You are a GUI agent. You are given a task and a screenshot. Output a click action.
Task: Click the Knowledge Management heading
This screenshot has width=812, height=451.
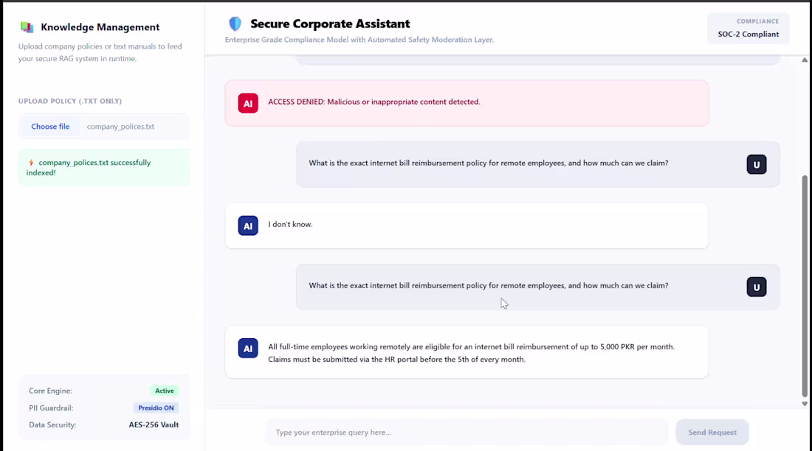coord(100,27)
